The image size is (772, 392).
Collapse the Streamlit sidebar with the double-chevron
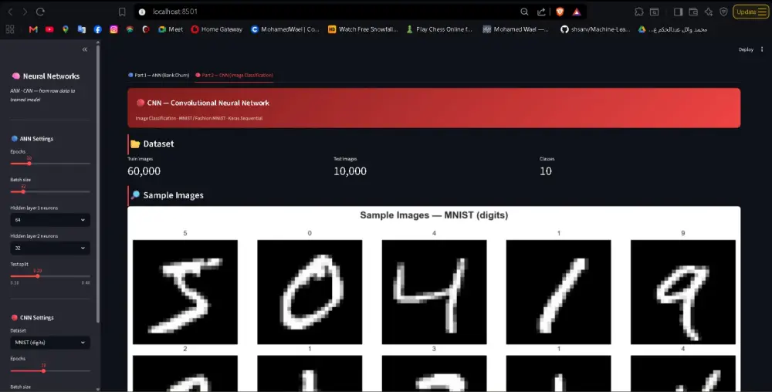(85, 49)
